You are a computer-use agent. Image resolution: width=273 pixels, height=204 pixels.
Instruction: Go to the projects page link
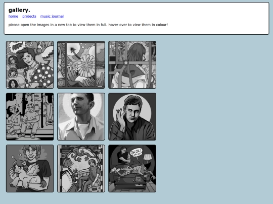[x=29, y=16]
